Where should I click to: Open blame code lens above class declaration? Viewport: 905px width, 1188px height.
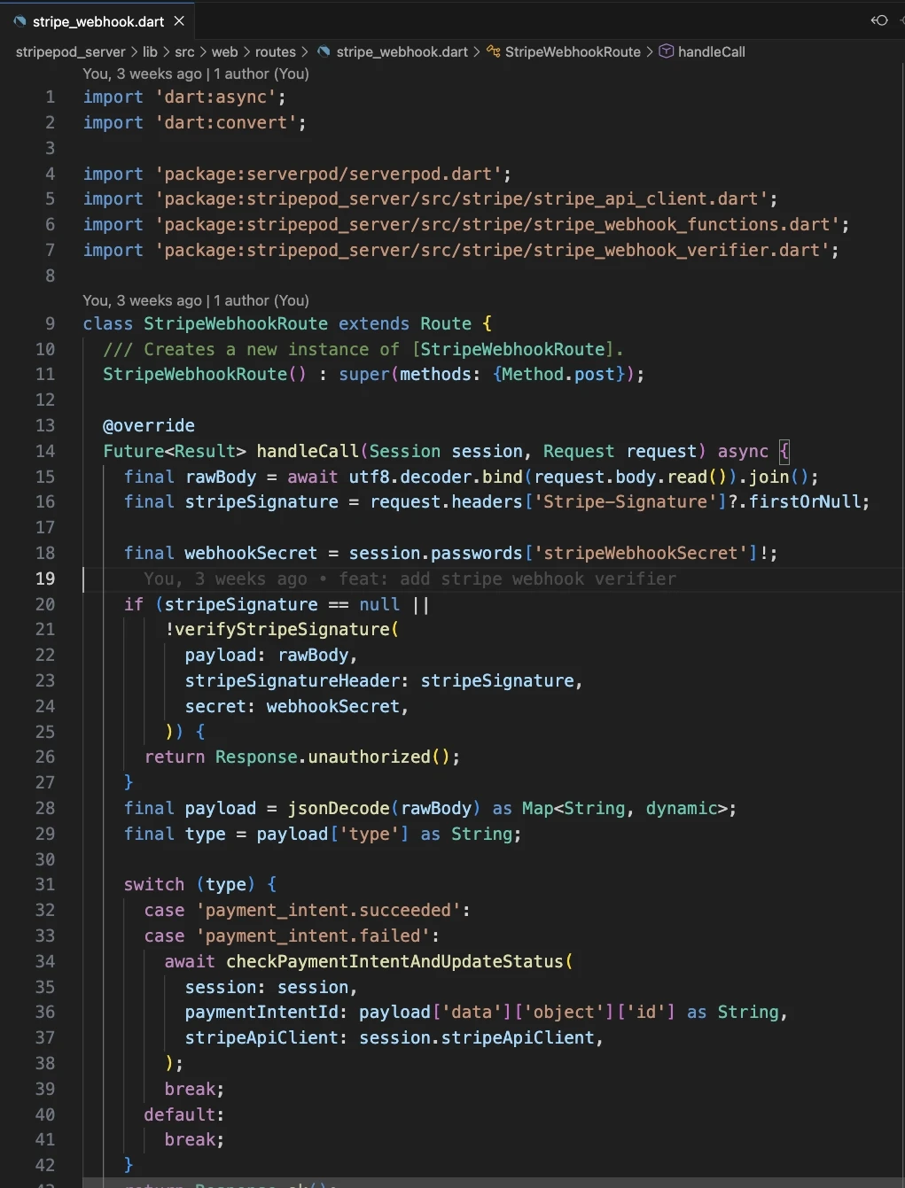(x=196, y=300)
